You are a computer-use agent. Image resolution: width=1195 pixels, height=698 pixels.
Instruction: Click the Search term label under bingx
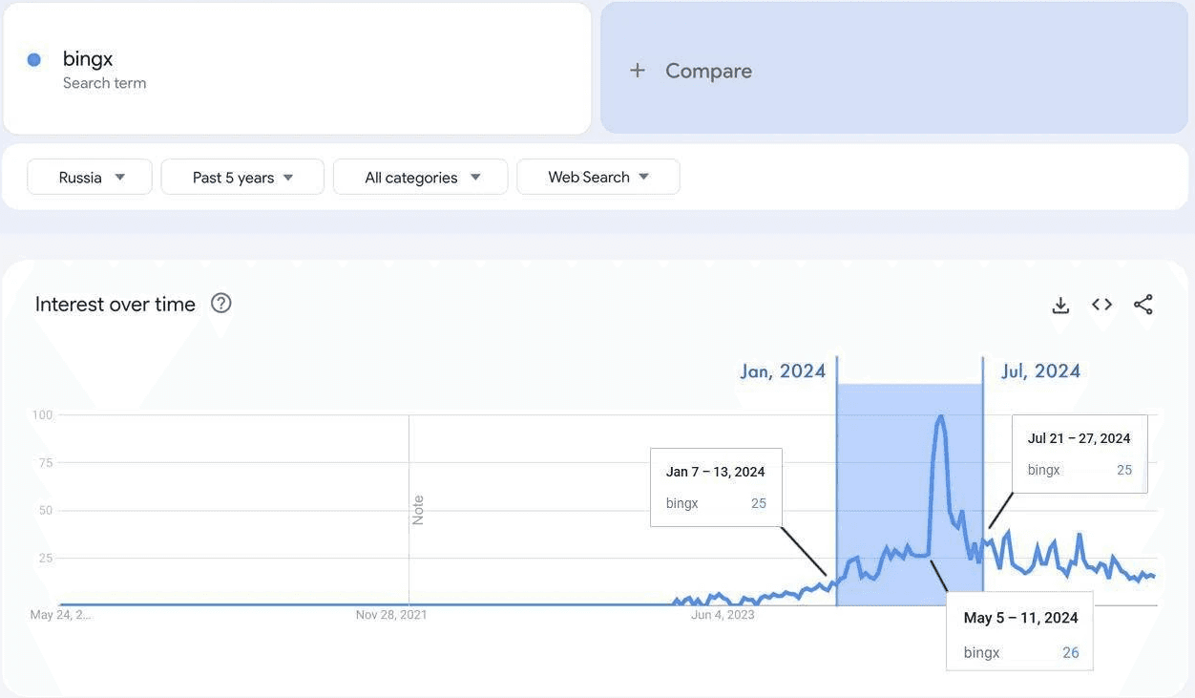coord(105,83)
